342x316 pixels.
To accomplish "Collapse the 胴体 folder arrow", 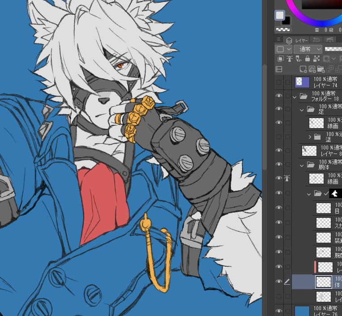I will point(302,166).
